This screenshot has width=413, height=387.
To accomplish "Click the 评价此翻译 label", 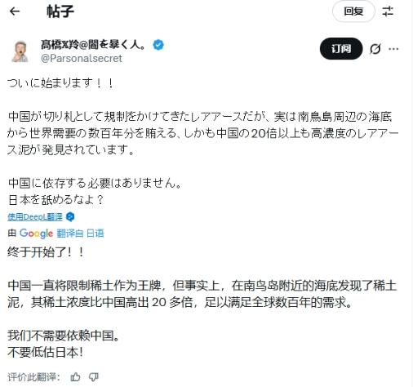I will 33,377.
